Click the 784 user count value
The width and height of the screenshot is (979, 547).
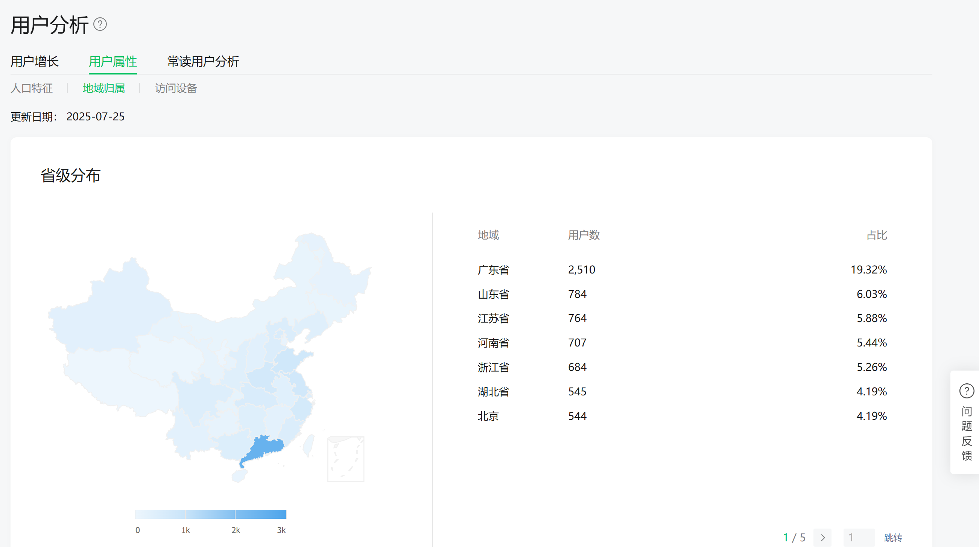(x=577, y=294)
